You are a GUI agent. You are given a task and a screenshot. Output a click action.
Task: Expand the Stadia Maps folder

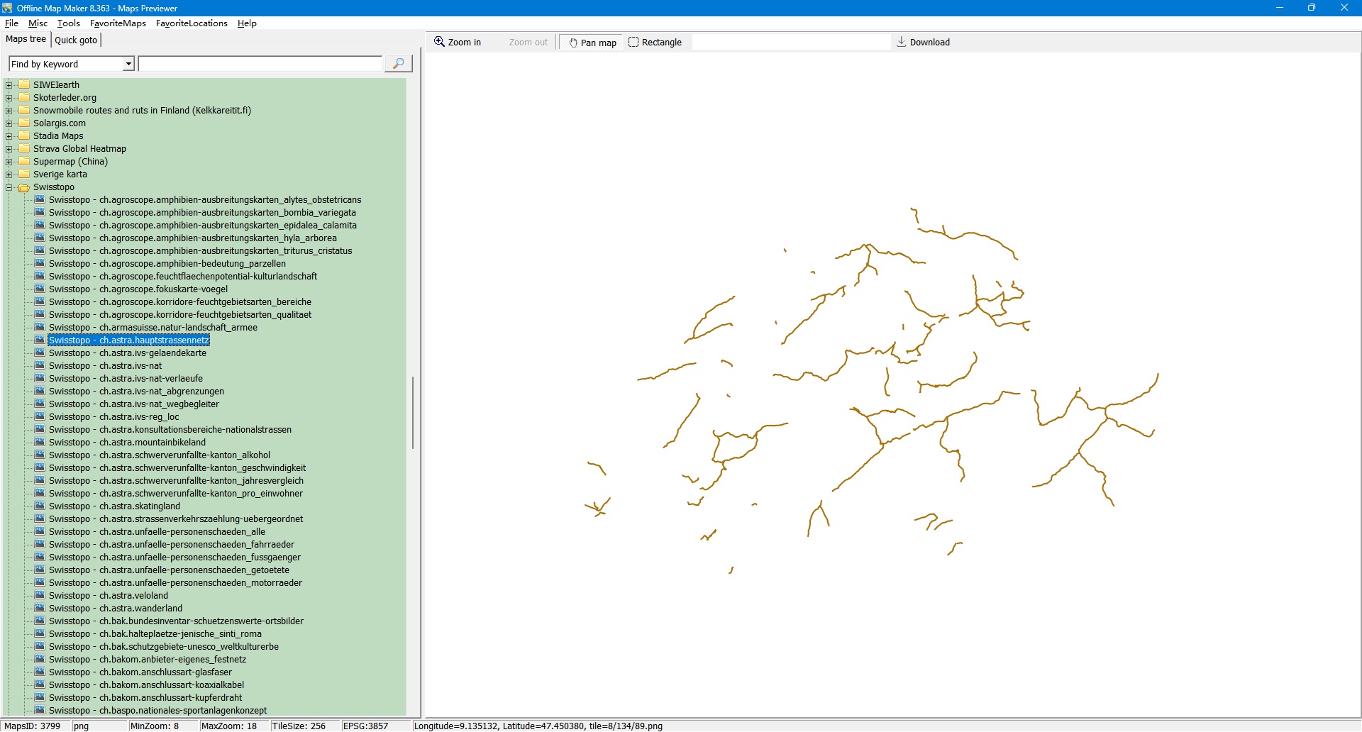(9, 136)
